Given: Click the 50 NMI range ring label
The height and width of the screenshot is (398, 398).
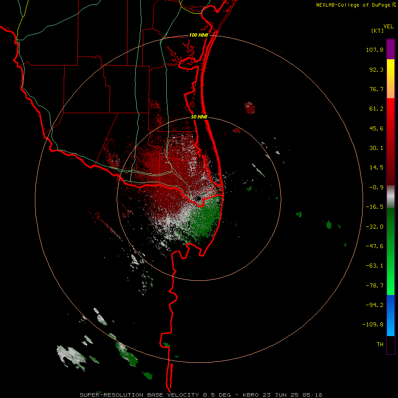Looking at the screenshot, I should click(199, 117).
